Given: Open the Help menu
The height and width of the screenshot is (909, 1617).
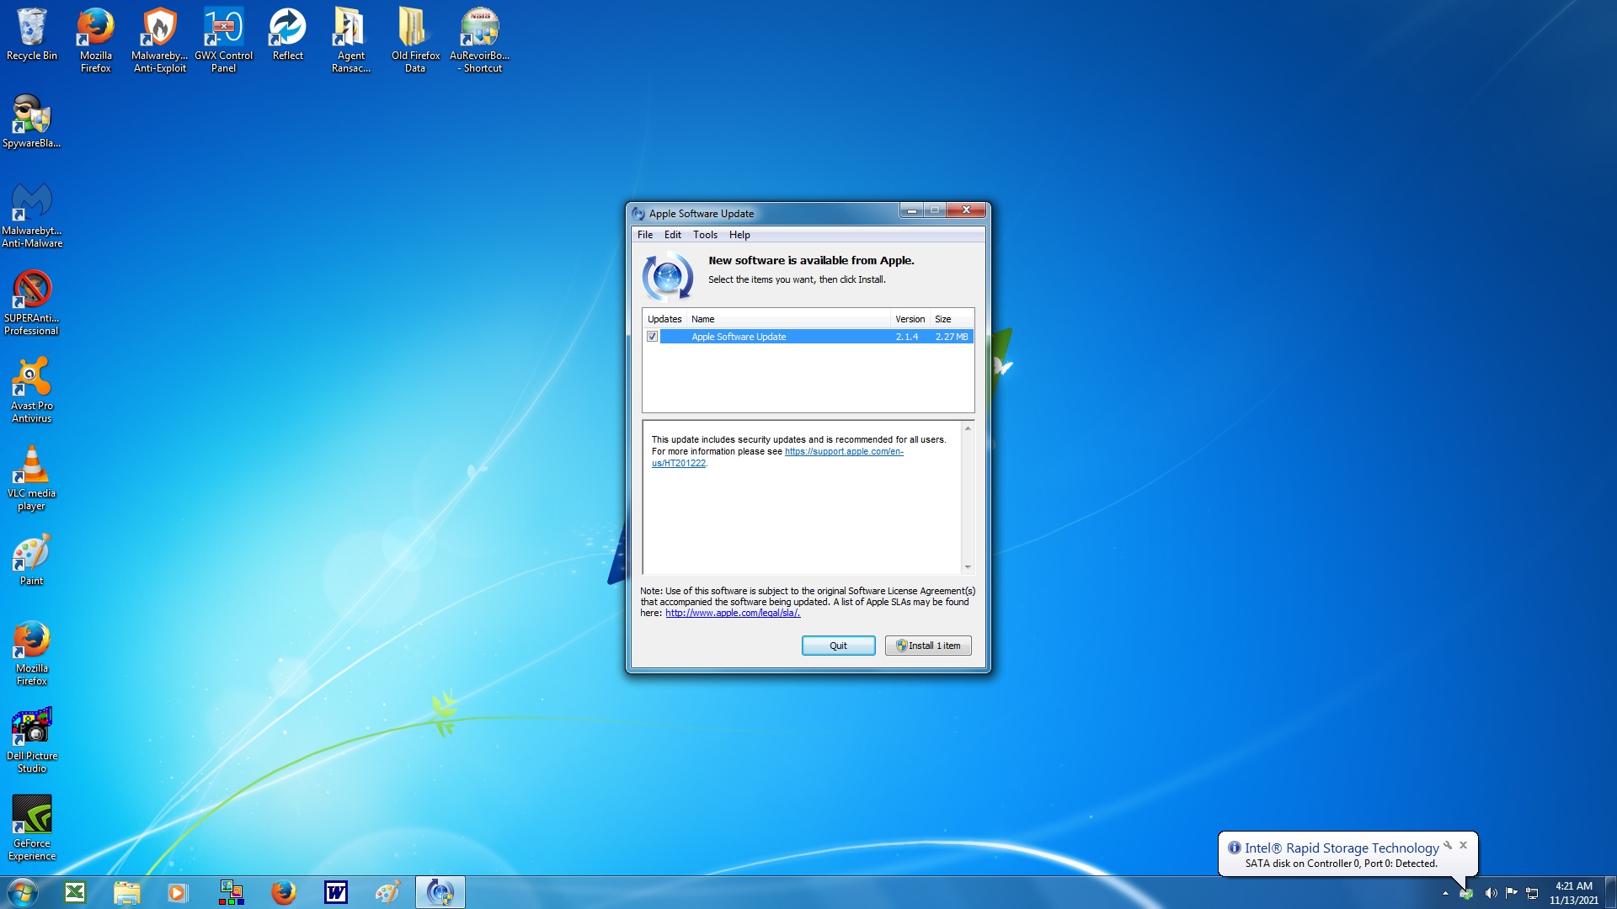Looking at the screenshot, I should pyautogui.click(x=739, y=235).
